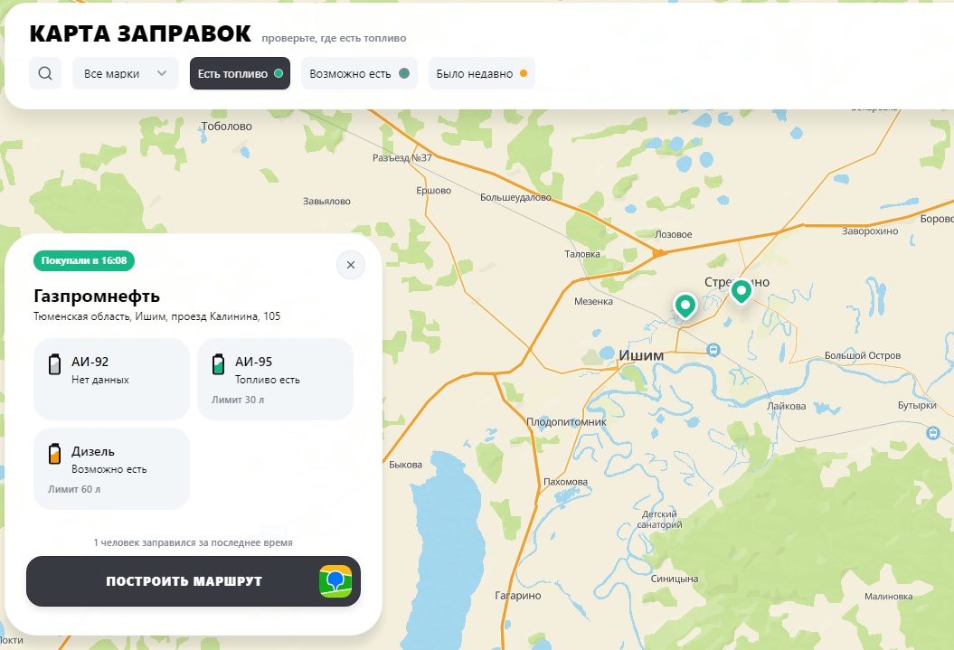Click the 'Разъезд №37' map label
Screen dimensions: 954x650
tap(402, 157)
